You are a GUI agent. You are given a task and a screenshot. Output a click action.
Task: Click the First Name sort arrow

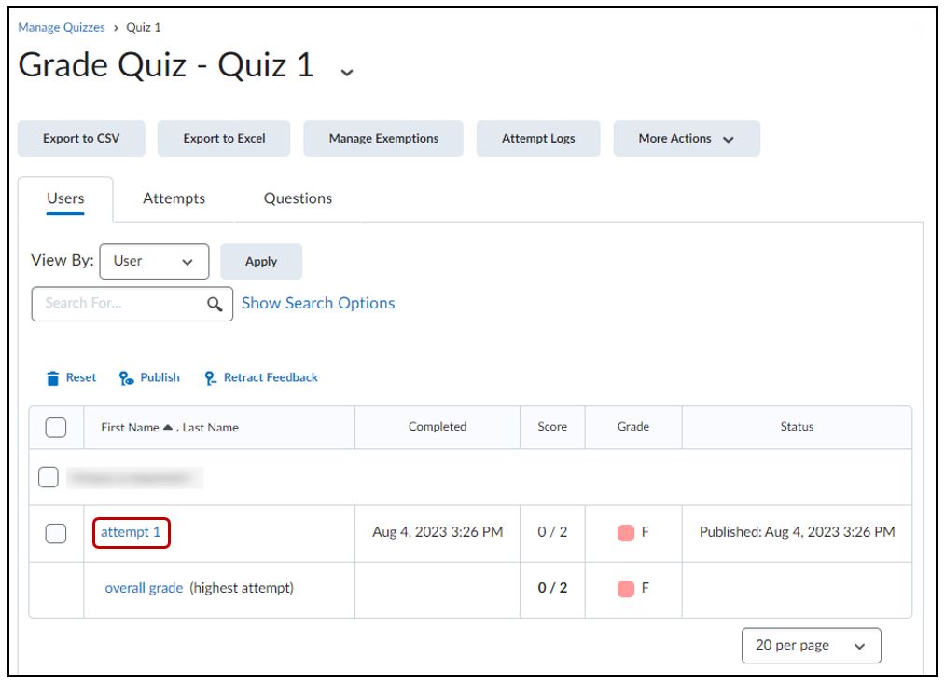pyautogui.click(x=168, y=427)
